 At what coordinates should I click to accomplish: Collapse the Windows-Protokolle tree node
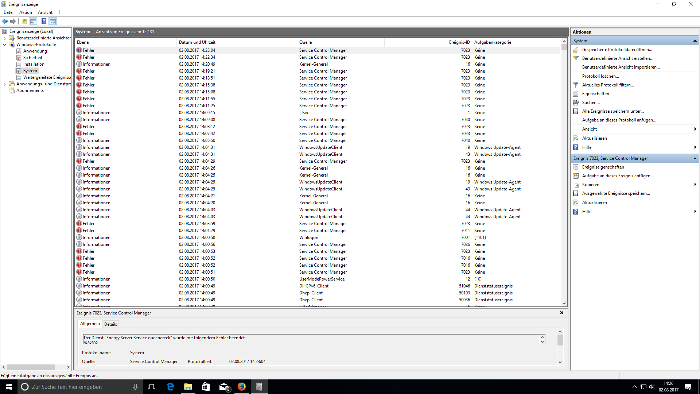(4, 45)
